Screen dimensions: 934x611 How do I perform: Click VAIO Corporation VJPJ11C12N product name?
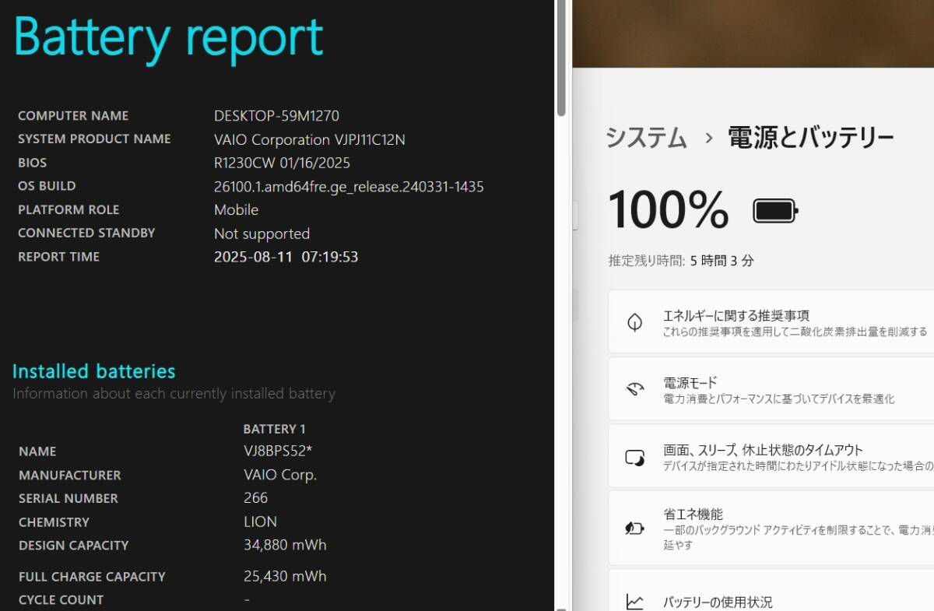coord(310,140)
